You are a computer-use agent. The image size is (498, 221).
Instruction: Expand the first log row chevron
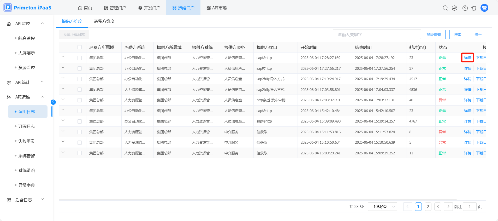click(63, 57)
